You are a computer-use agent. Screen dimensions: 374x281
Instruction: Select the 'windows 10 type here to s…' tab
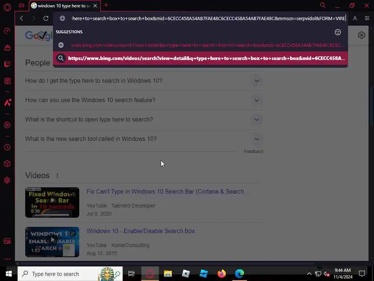(61, 6)
